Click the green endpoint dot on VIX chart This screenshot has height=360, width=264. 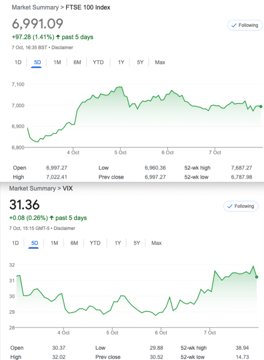(257, 277)
